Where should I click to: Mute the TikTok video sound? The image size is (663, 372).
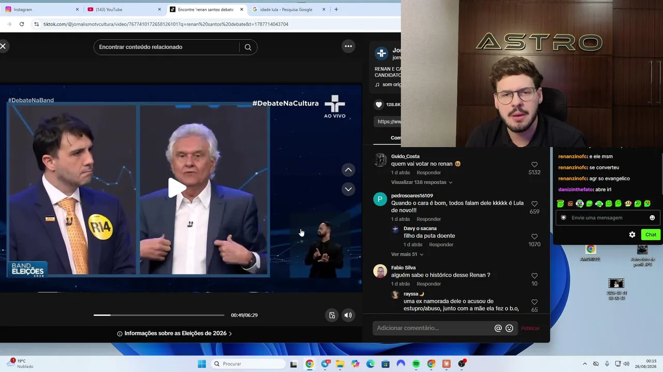click(348, 315)
